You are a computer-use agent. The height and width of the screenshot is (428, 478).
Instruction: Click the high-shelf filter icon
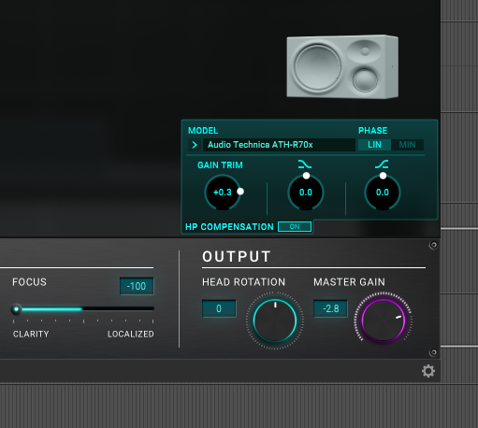(382, 164)
